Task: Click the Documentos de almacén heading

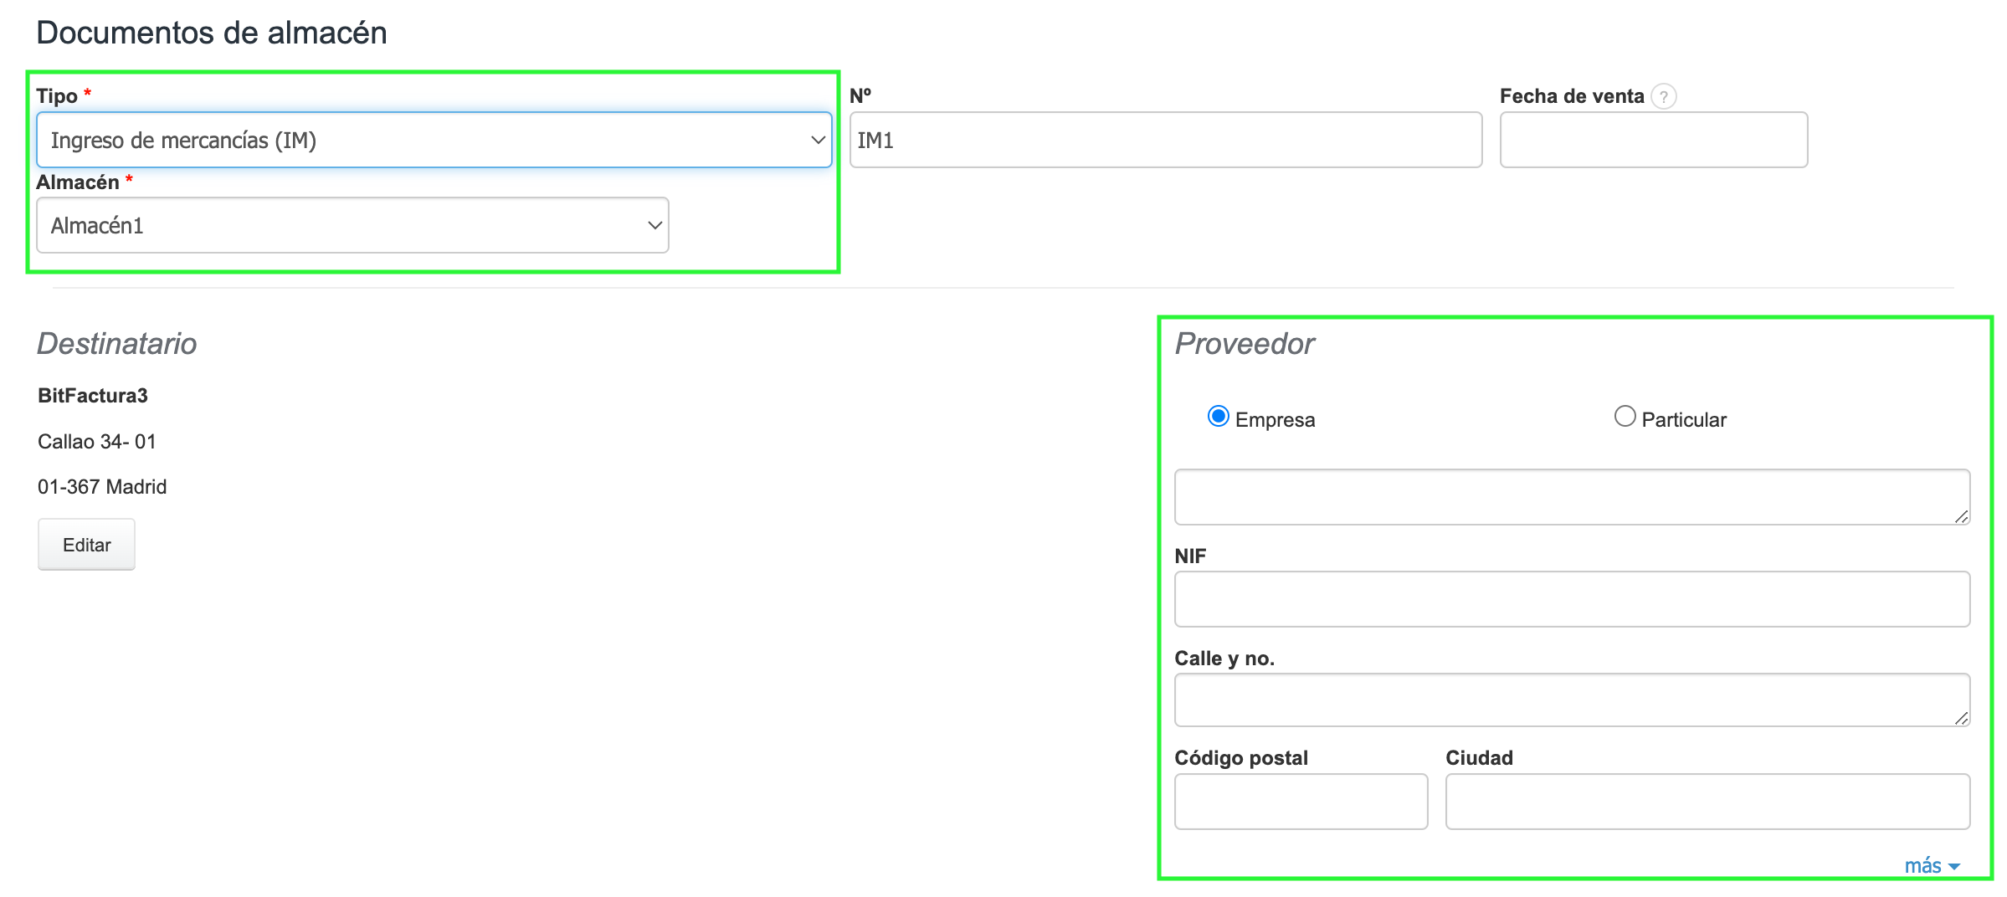Action: [212, 33]
